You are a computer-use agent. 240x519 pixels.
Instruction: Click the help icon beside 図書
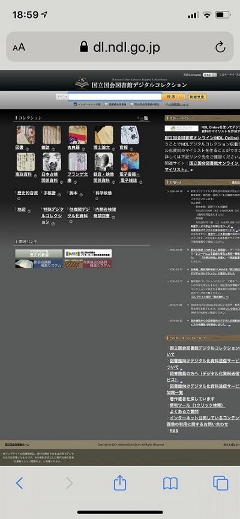pyautogui.click(x=27, y=148)
